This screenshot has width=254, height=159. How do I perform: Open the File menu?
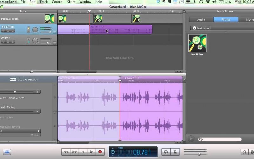[x=23, y=2]
